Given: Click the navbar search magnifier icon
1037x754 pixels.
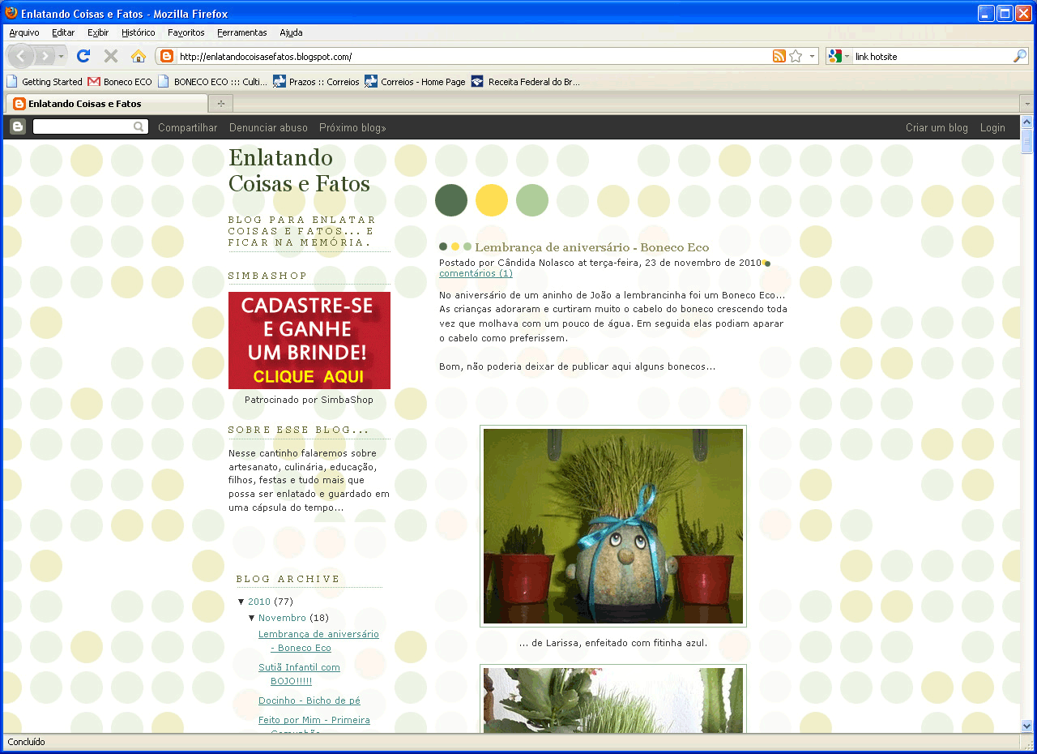Looking at the screenshot, I should tap(139, 127).
